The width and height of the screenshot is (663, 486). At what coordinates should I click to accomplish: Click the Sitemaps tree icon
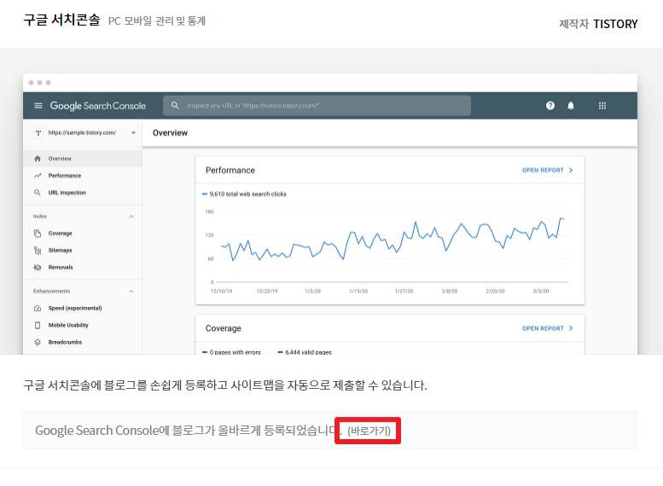point(38,250)
